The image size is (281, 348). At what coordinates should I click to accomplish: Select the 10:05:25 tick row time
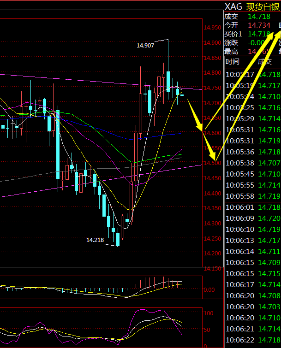point(239,108)
